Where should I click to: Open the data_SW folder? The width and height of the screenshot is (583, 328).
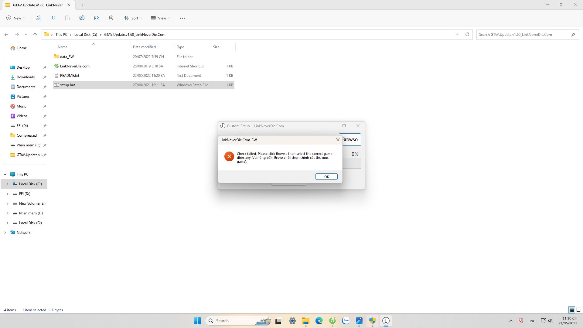66,56
